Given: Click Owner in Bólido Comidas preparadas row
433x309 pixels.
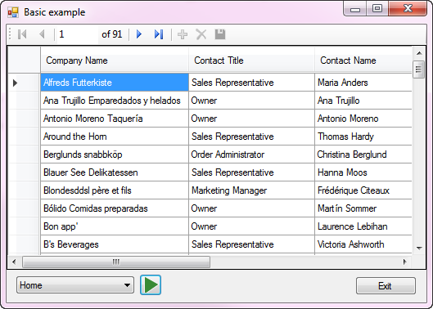Looking at the screenshot, I should click(251, 208).
